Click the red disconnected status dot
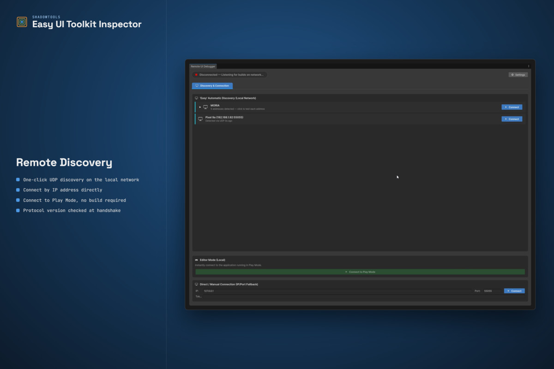 pyautogui.click(x=196, y=75)
